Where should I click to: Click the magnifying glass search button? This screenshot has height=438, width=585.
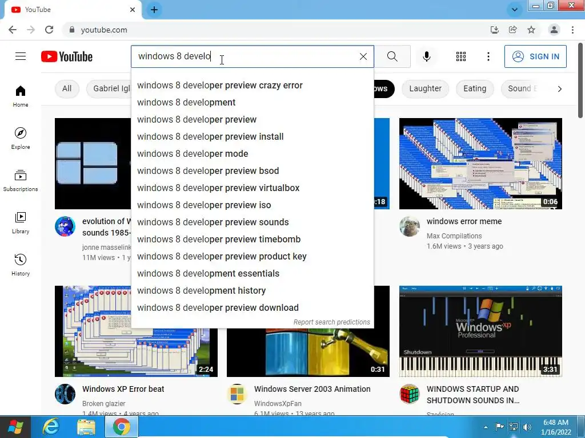click(x=392, y=56)
